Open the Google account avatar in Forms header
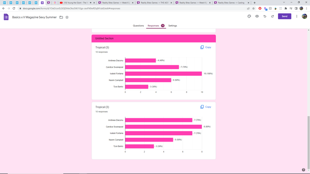The image size is (310, 174). coord(305,16)
